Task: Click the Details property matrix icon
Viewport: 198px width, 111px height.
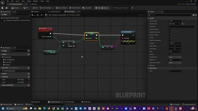Action: coord(193,15)
